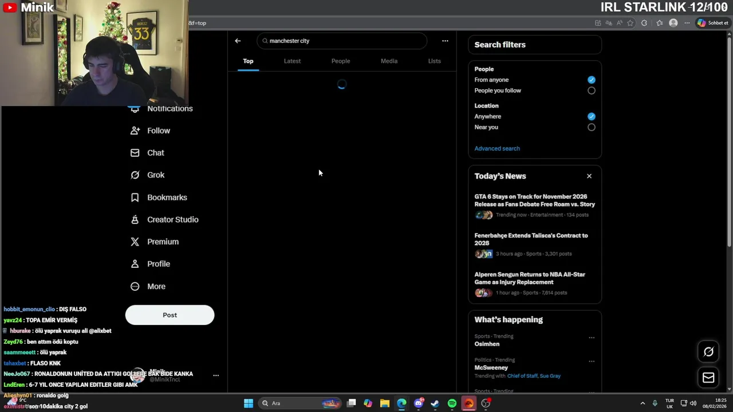Open Windows Start menu

[x=249, y=403]
